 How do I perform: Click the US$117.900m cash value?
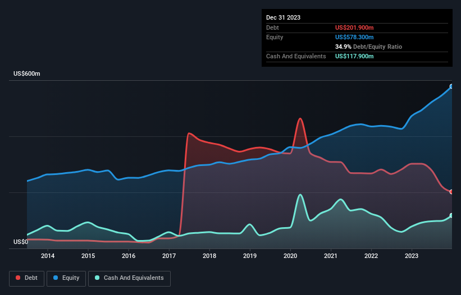coord(354,56)
